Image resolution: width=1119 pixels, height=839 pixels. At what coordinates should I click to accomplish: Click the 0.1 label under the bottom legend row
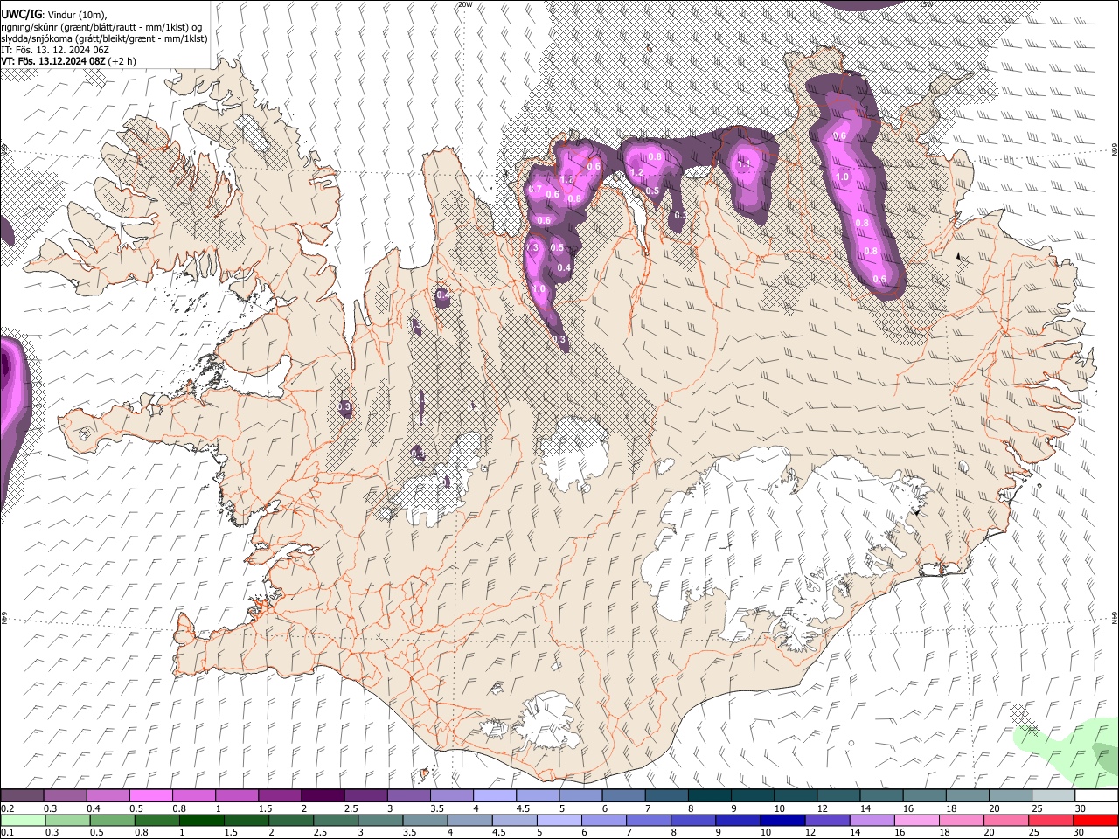(7, 833)
